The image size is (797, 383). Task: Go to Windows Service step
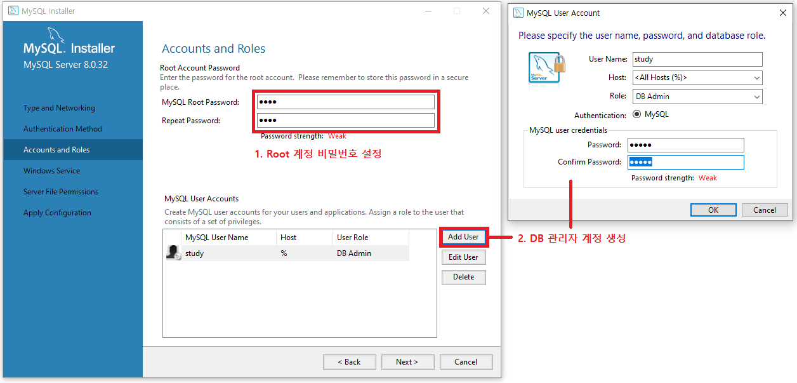[52, 171]
